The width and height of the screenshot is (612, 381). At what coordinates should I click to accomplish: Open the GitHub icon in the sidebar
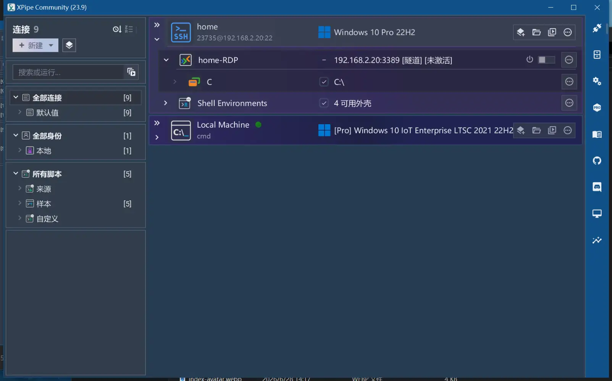[x=597, y=160]
